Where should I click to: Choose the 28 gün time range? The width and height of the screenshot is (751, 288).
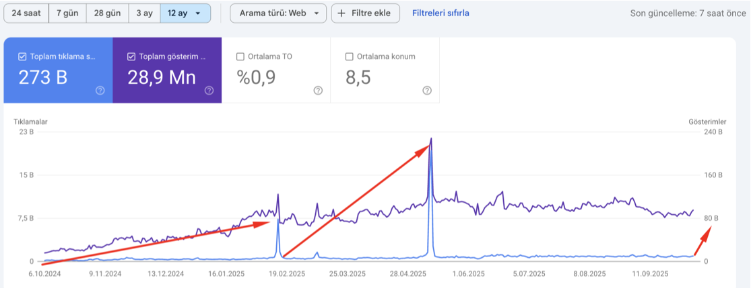(x=108, y=13)
